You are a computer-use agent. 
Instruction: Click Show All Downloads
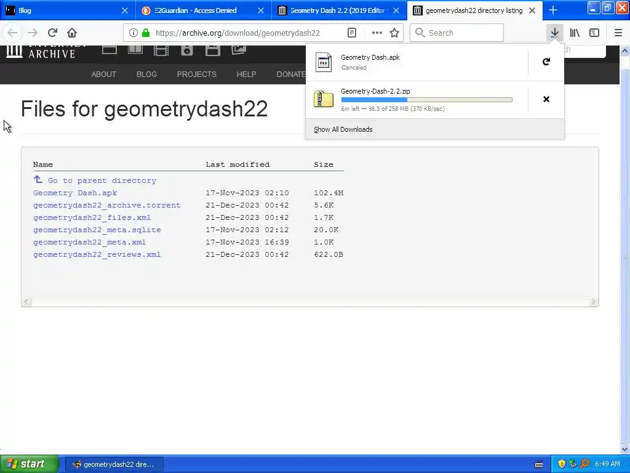pyautogui.click(x=343, y=129)
